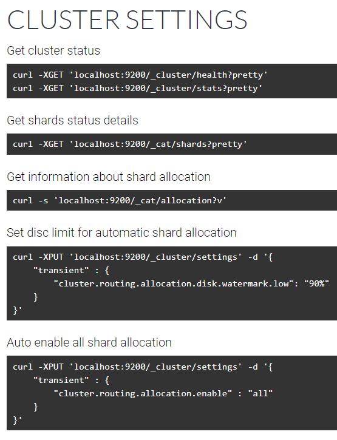Click the "Get cluster status" heading
Image resolution: width=337 pixels, height=440 pixels.
point(53,50)
